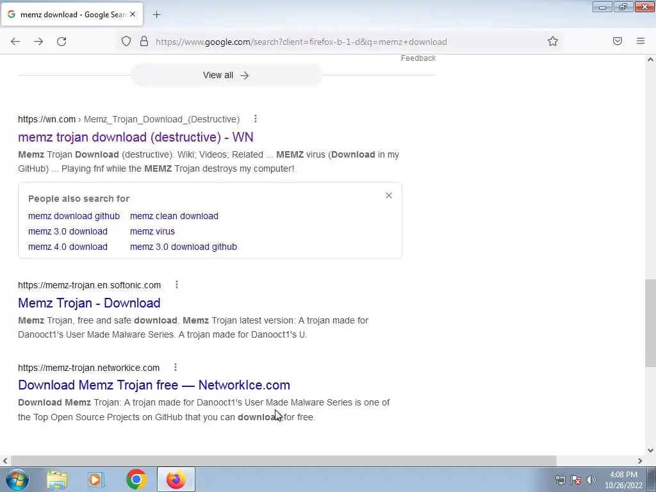Search for memz download github
The image size is (656, 492).
pos(74,216)
